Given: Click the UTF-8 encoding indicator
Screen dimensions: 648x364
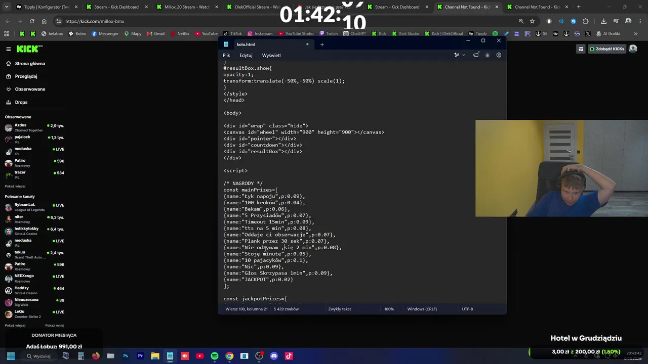Looking at the screenshot, I should (x=467, y=309).
